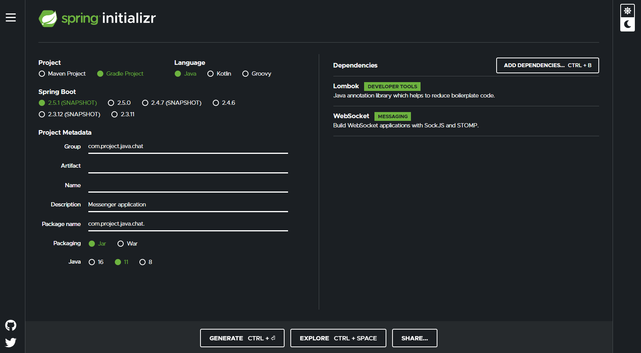Open the hamburger side menu
This screenshot has width=641, height=353.
(11, 17)
